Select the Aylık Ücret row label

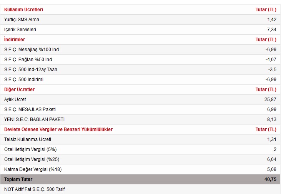[15, 99]
